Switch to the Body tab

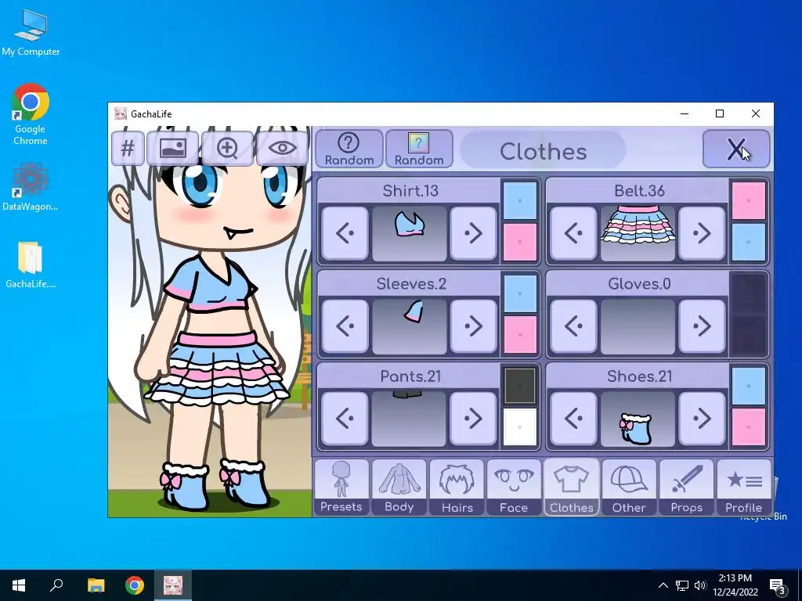coord(399,487)
